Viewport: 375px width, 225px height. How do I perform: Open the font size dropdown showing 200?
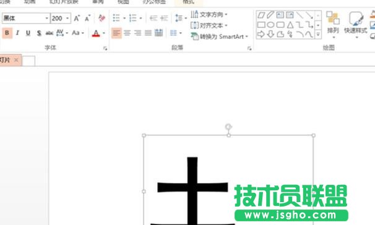pos(67,18)
